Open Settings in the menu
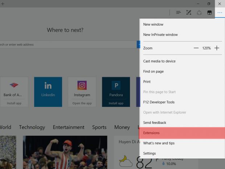The height and width of the screenshot is (169, 225). coord(150,153)
